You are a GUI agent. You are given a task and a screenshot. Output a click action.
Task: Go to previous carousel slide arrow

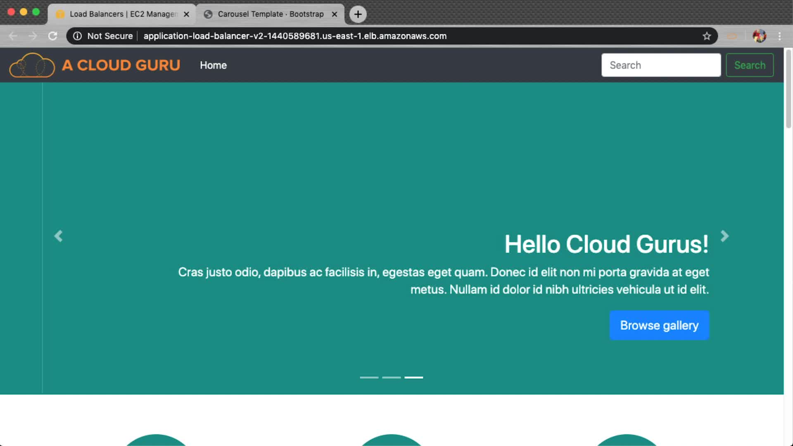pos(58,236)
